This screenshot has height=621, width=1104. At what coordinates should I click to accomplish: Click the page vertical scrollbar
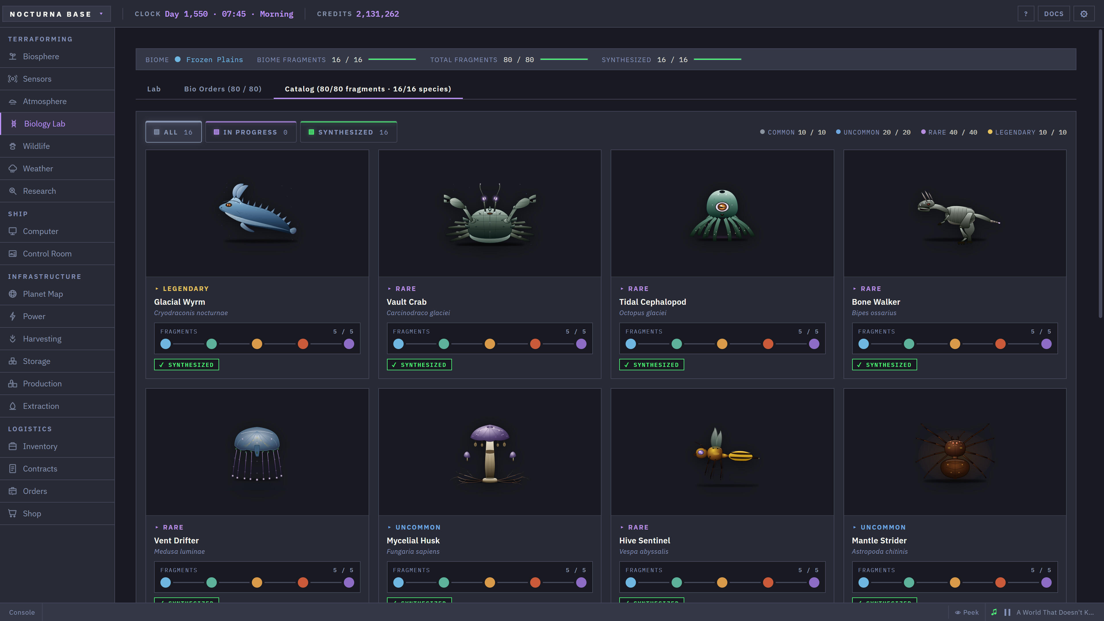tap(1100, 174)
